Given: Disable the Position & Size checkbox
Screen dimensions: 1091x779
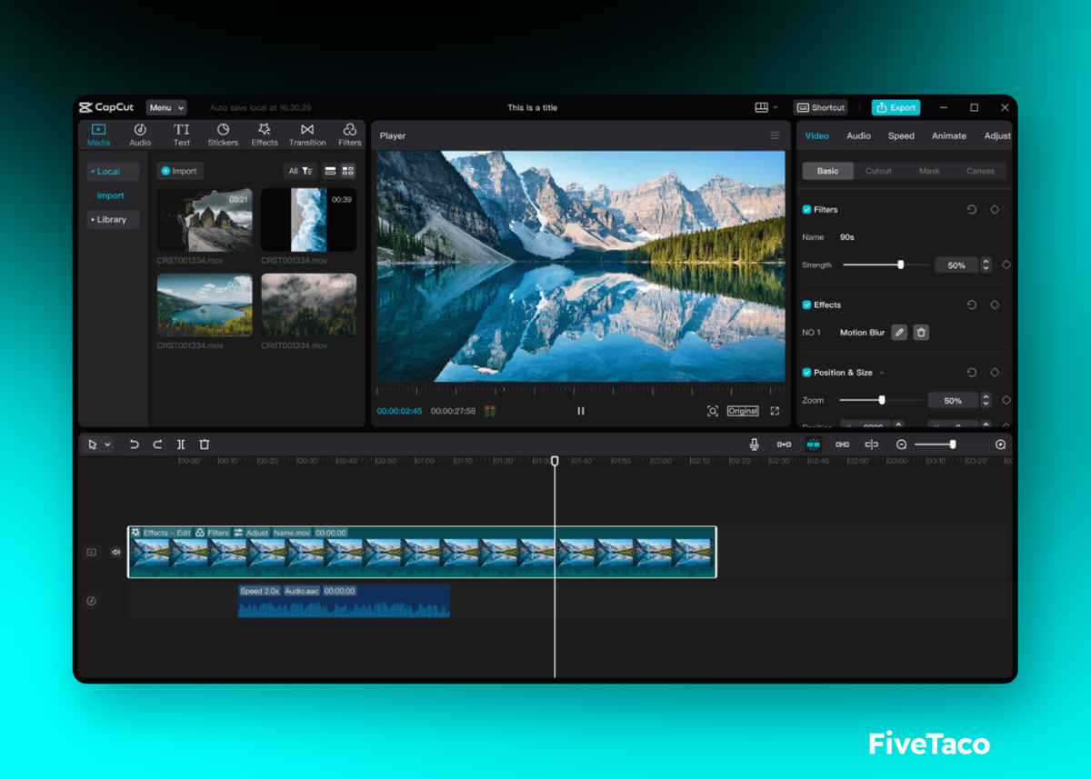Looking at the screenshot, I should 806,372.
